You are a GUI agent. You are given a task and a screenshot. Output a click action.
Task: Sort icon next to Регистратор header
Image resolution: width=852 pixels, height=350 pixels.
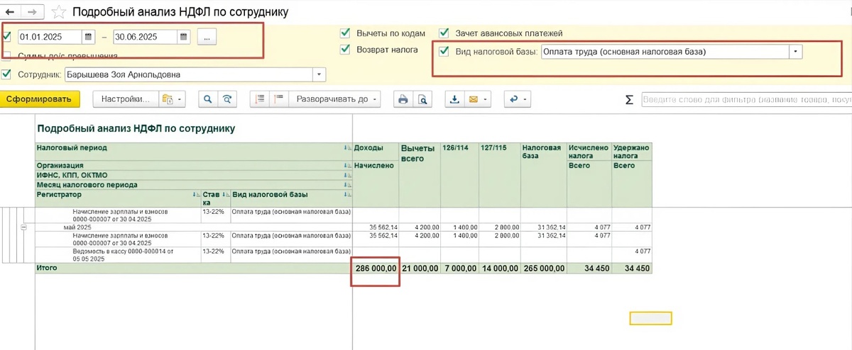(x=196, y=194)
